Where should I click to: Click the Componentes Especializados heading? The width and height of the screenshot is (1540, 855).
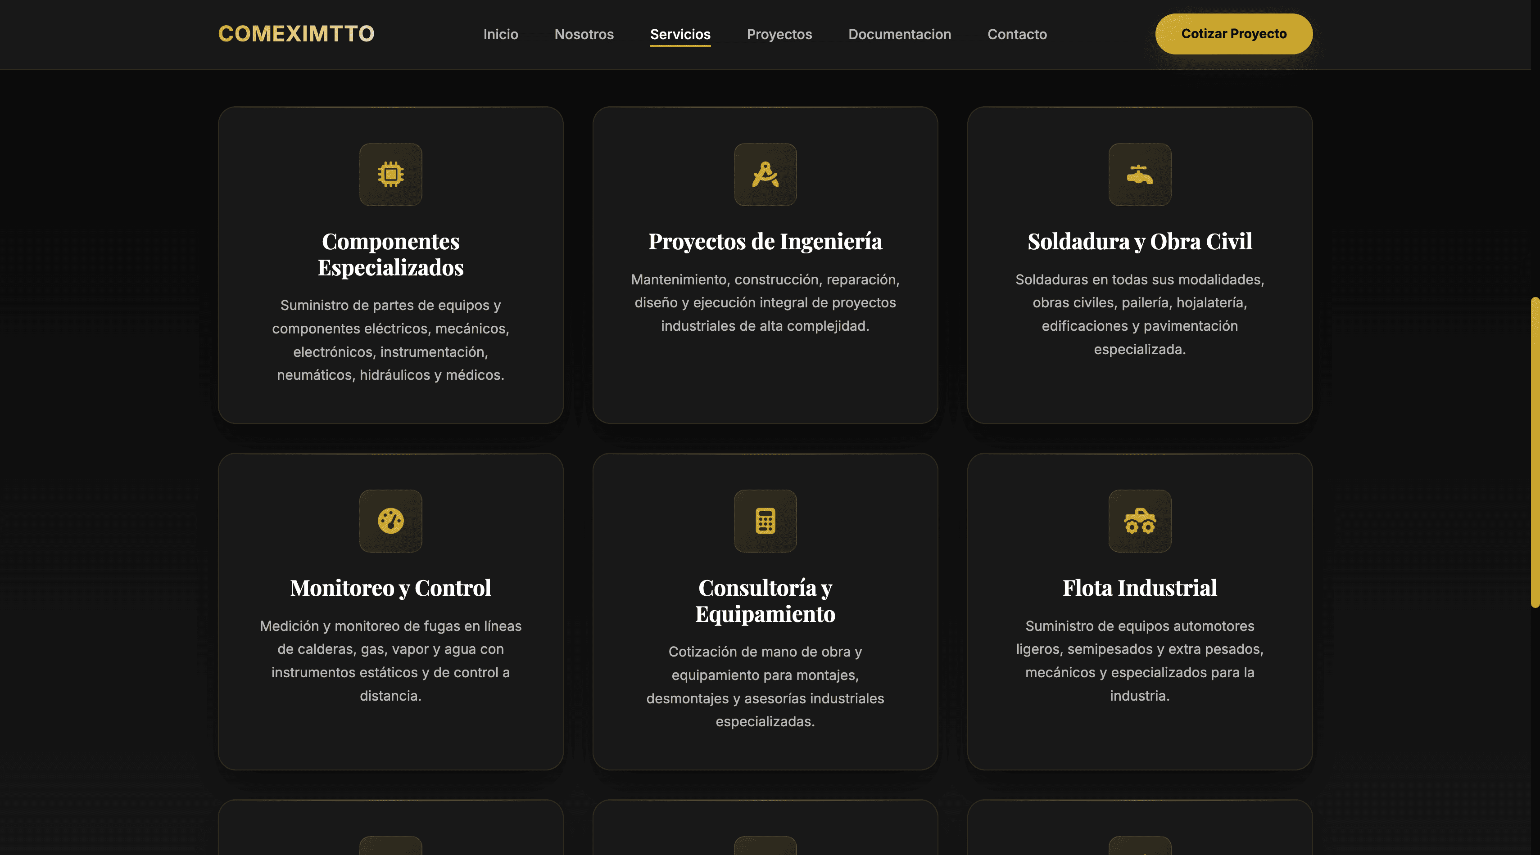click(390, 255)
